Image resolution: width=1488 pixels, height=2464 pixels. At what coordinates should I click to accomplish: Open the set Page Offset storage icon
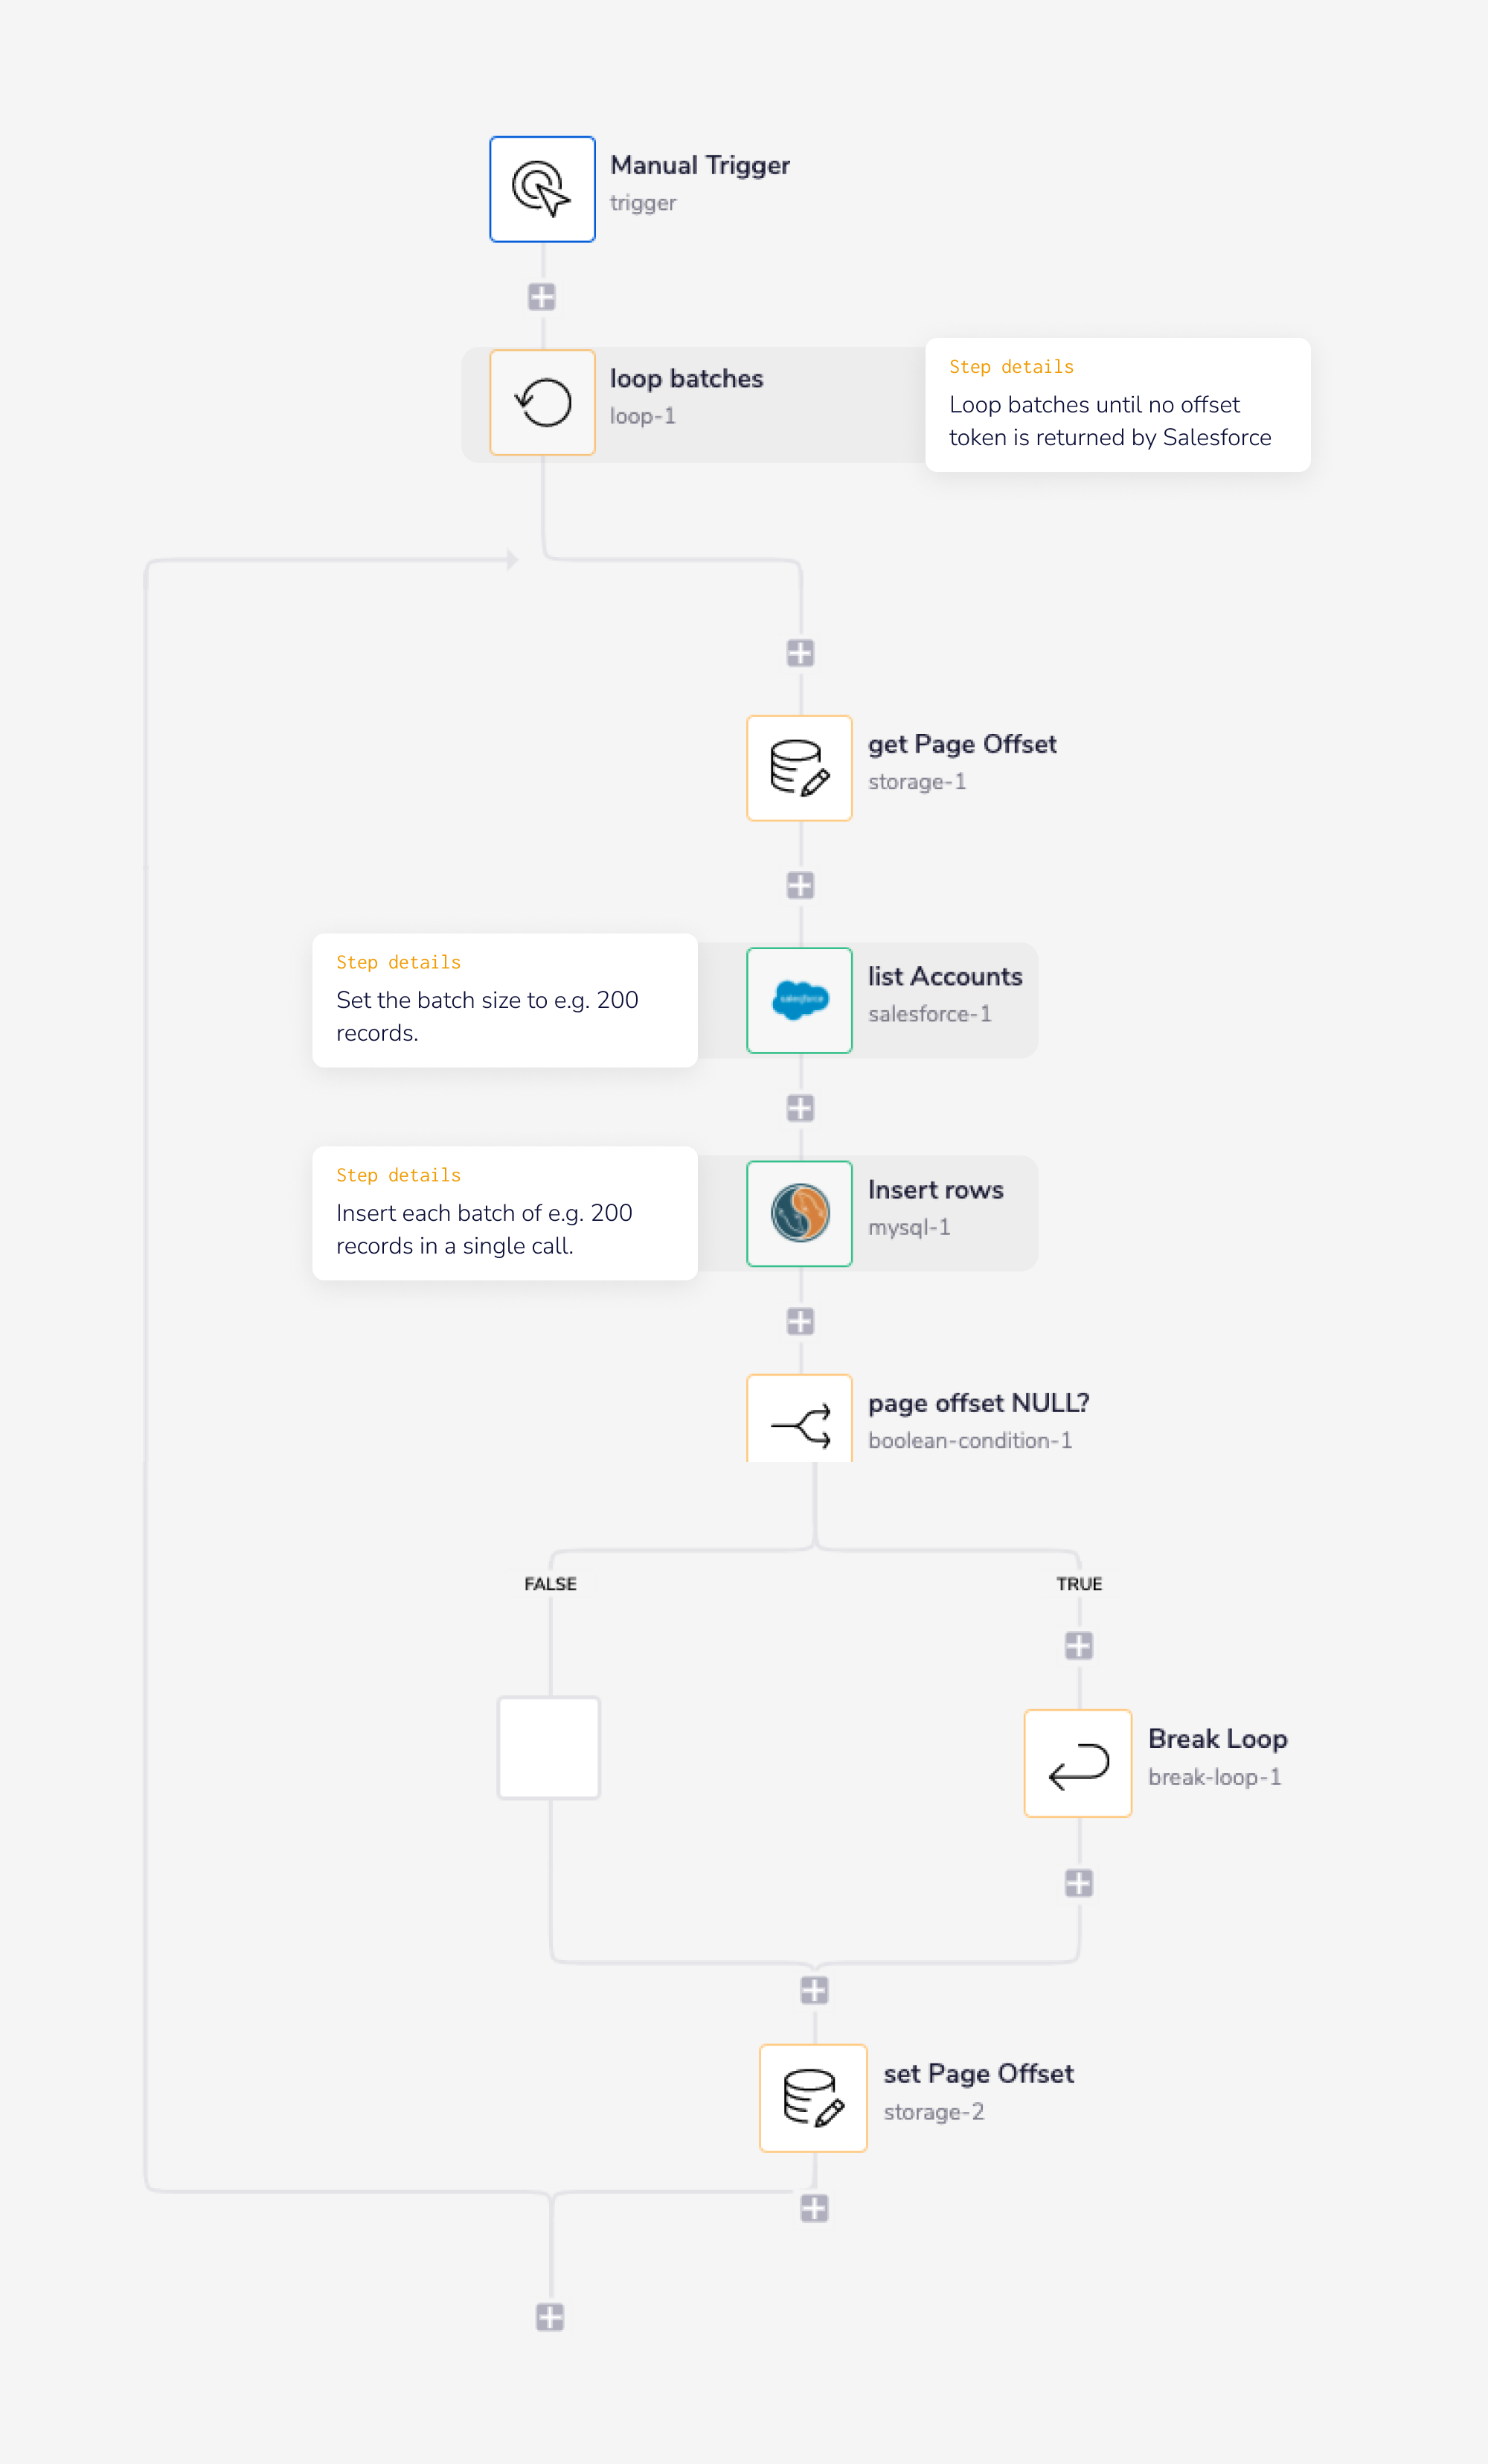click(812, 2098)
